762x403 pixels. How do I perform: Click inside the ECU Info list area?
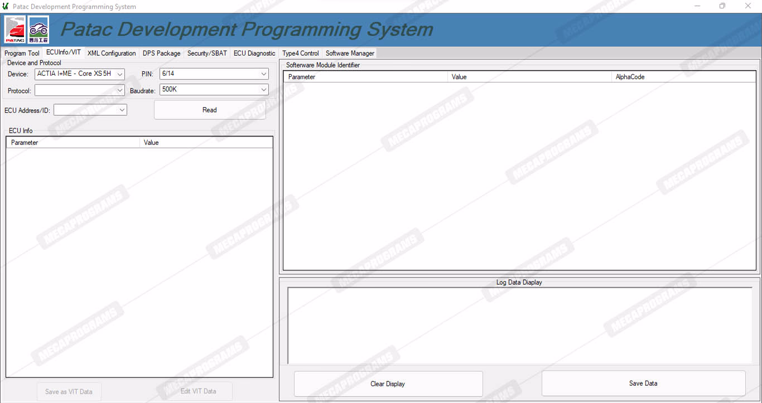point(139,262)
